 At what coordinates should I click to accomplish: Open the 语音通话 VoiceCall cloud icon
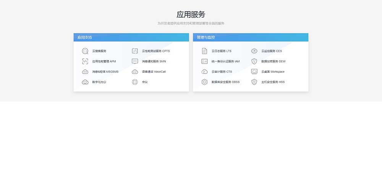135,72
